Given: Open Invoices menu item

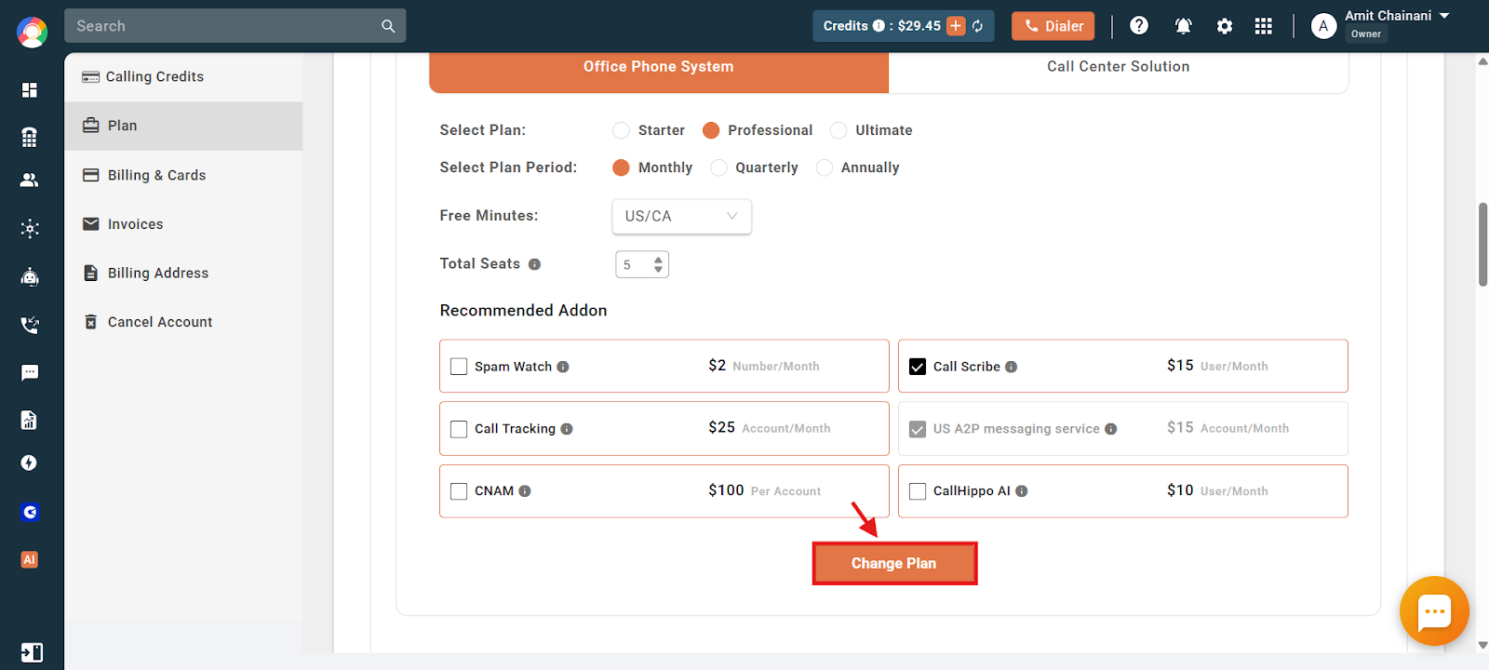Looking at the screenshot, I should coord(183,224).
